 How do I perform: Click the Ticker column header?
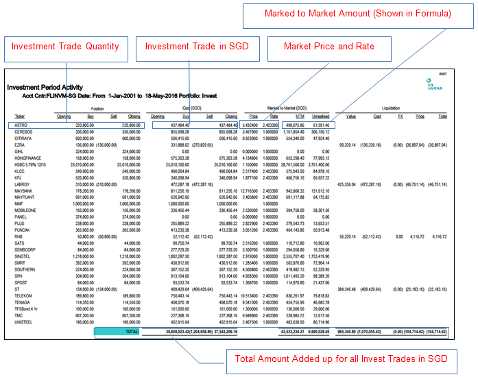click(x=19, y=117)
